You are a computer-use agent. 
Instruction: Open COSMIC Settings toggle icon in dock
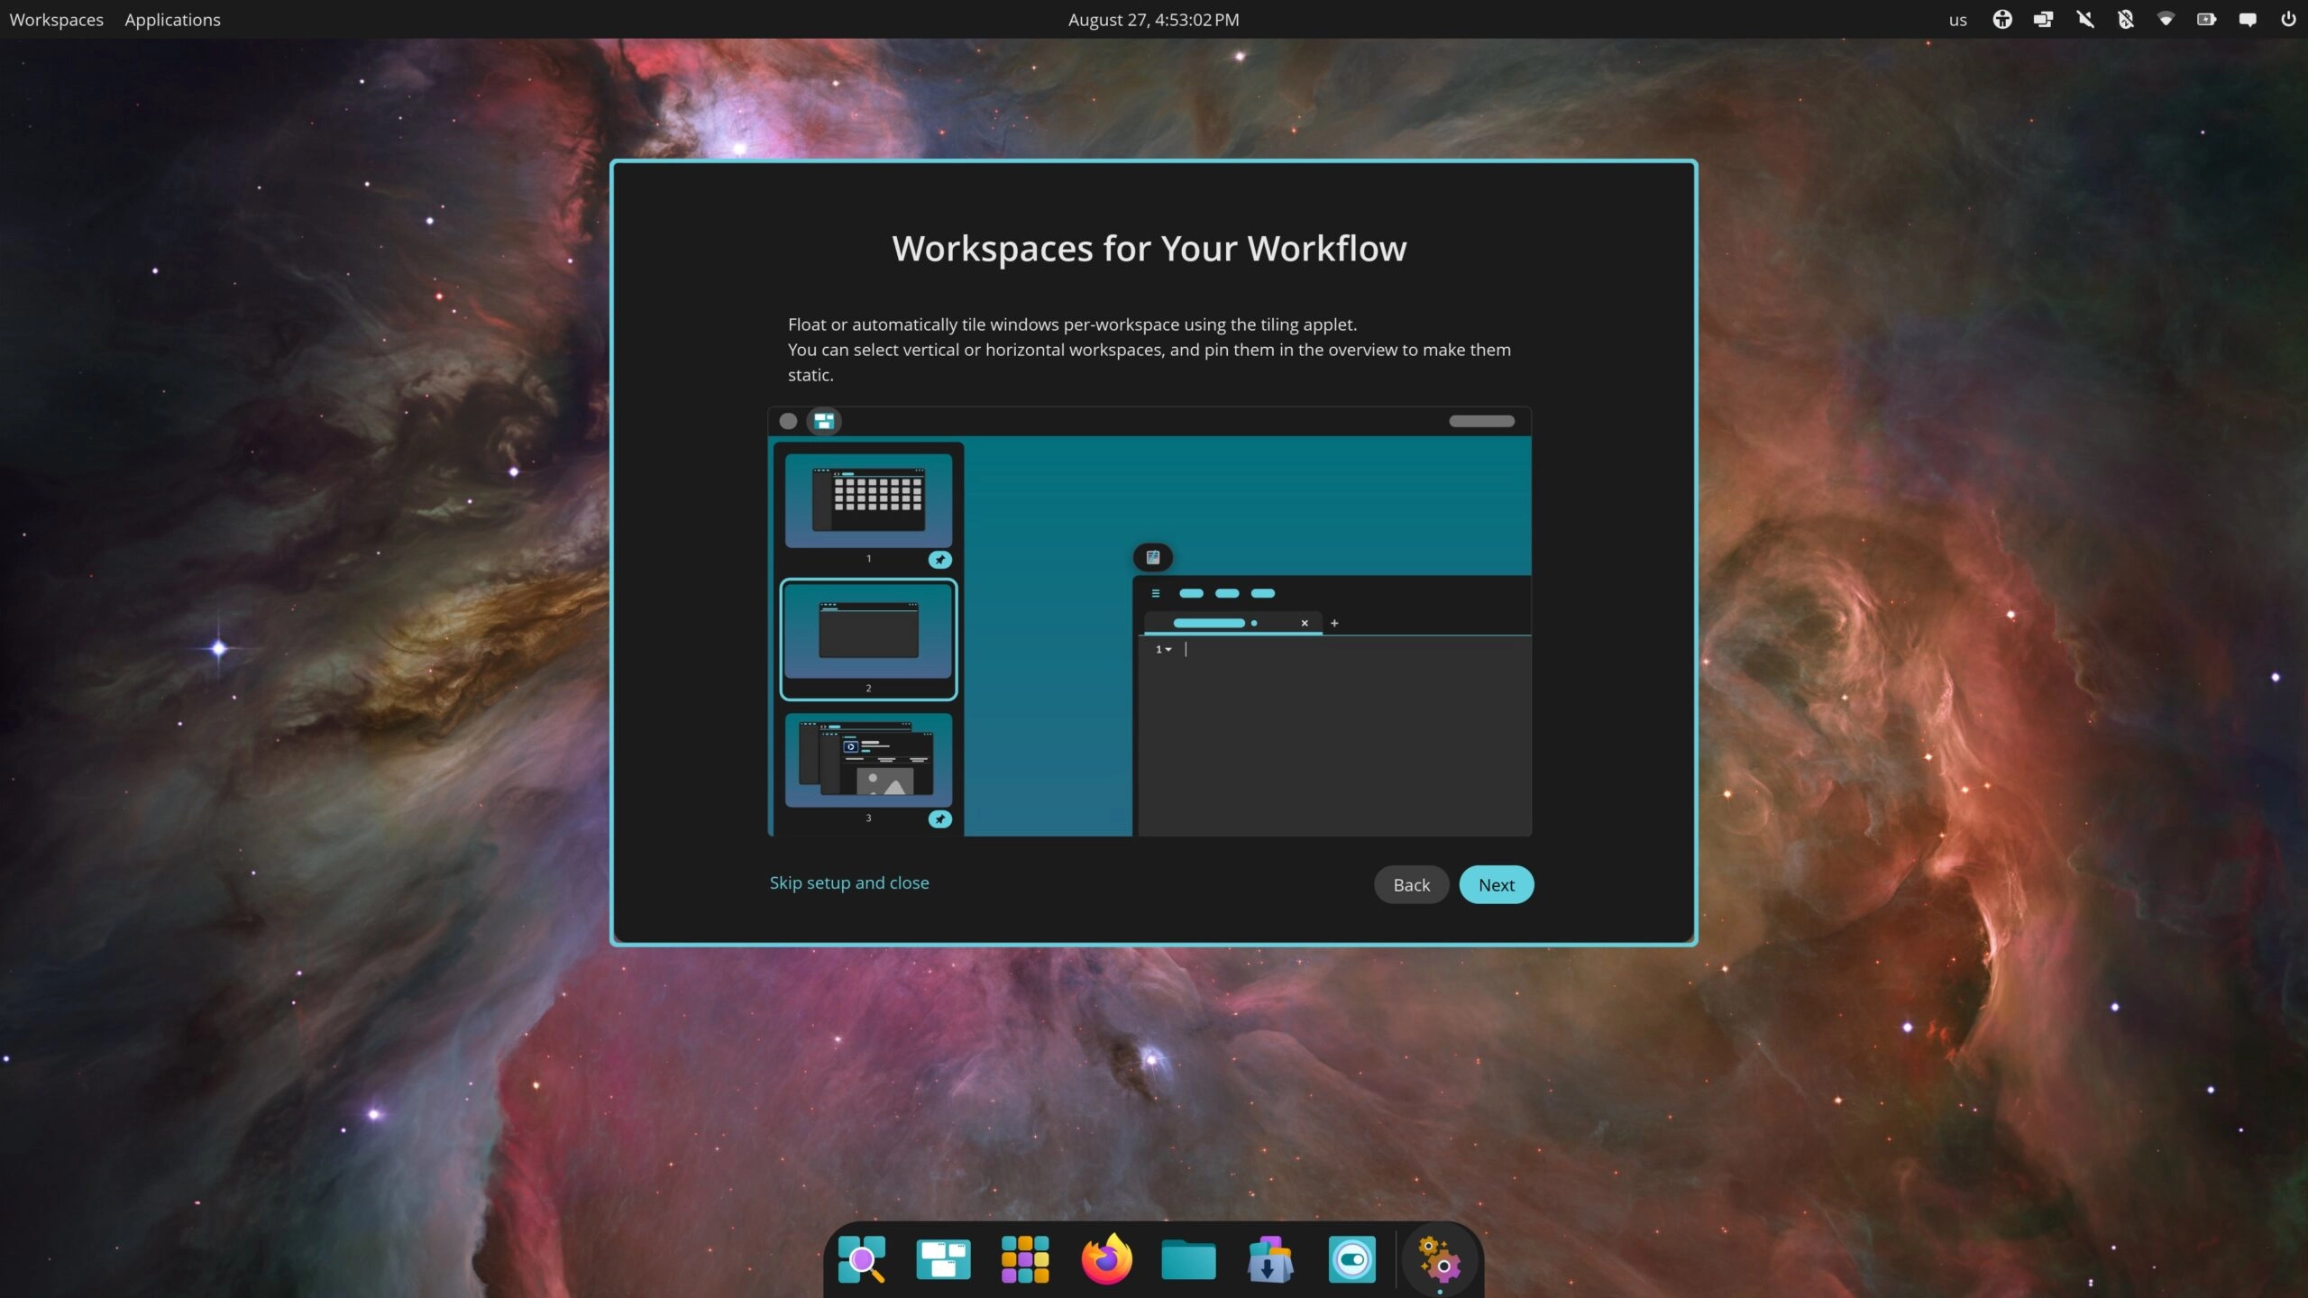1351,1258
